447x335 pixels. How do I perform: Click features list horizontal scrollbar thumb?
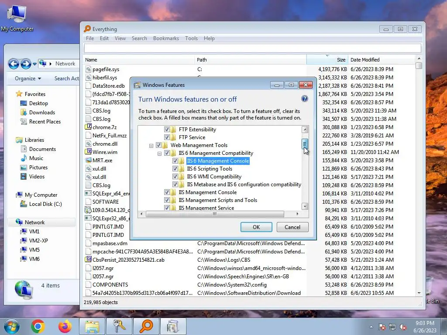tap(215, 214)
